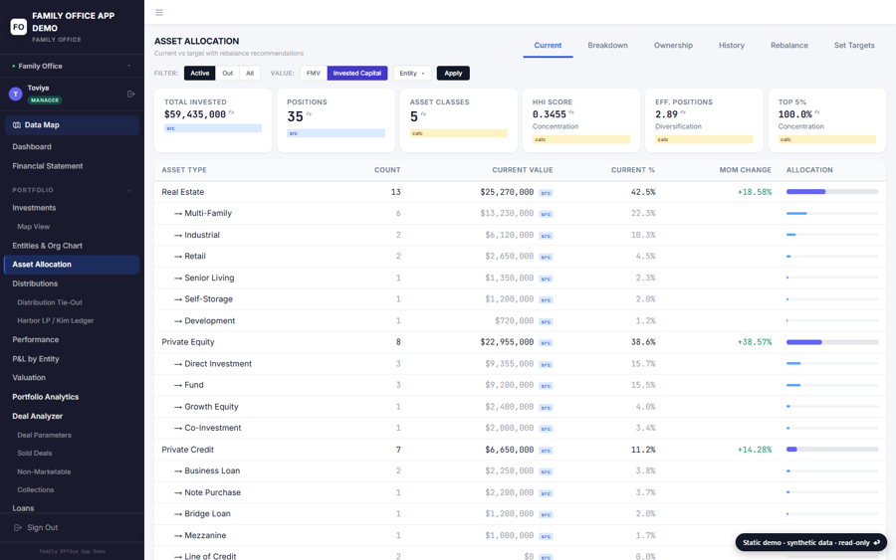Go to Entities & Org Chart
Viewport: 896px width, 560px height.
(x=48, y=246)
